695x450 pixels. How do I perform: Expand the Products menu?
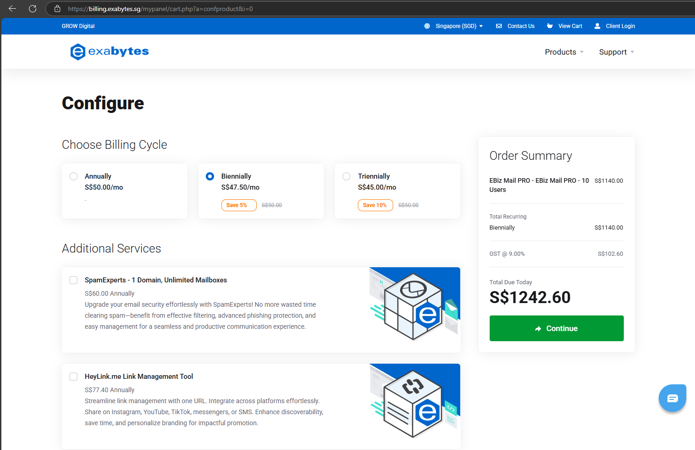(x=564, y=52)
